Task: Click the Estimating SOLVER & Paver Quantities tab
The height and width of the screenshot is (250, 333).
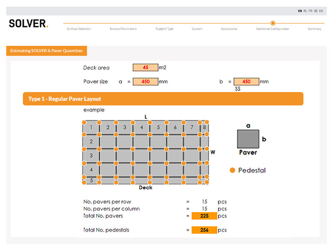Action: [x=47, y=51]
